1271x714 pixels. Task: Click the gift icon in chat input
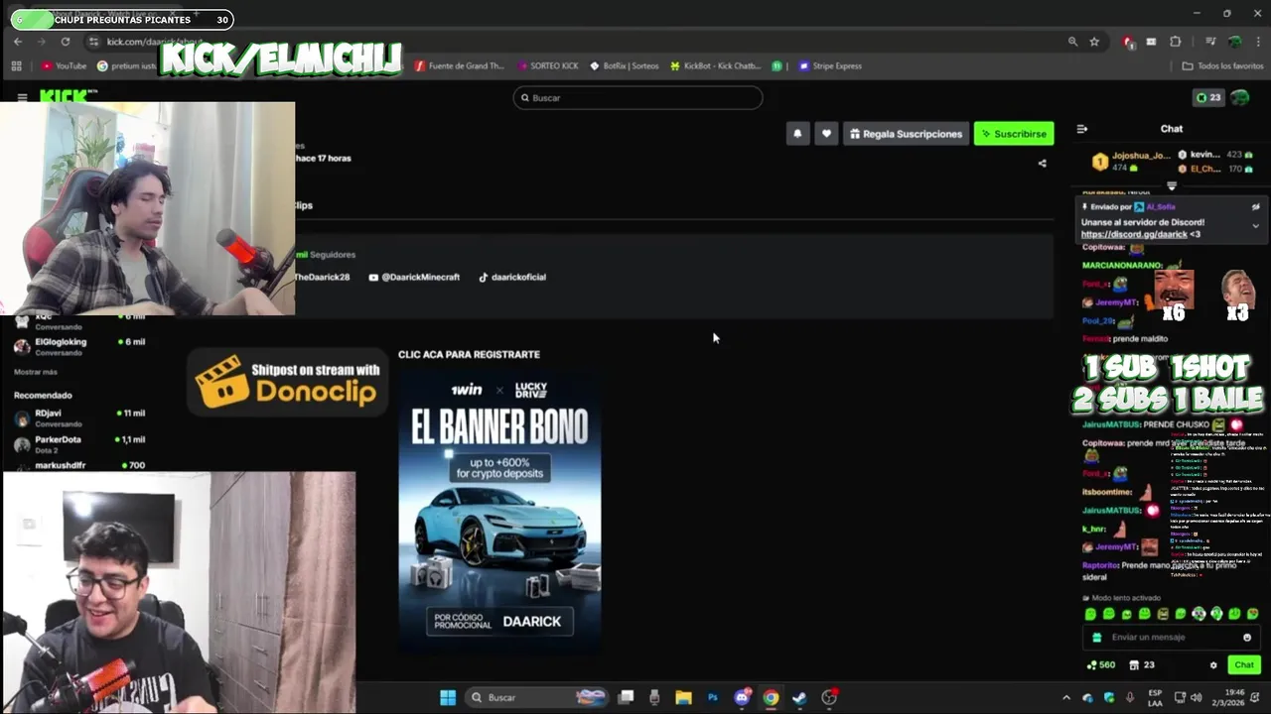click(x=1096, y=638)
